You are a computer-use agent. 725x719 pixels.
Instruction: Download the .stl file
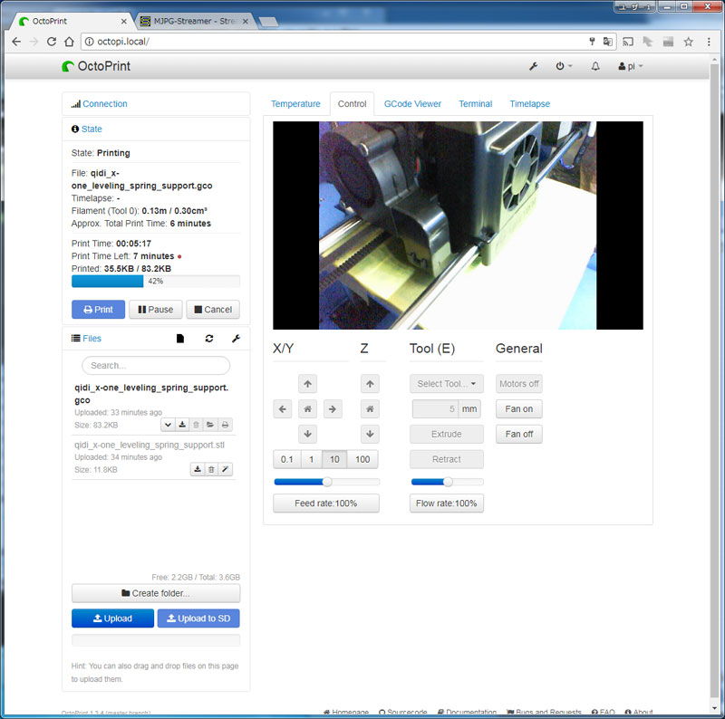pos(198,469)
